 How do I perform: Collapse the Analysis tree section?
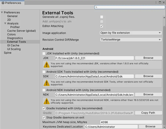[x=5, y=24]
